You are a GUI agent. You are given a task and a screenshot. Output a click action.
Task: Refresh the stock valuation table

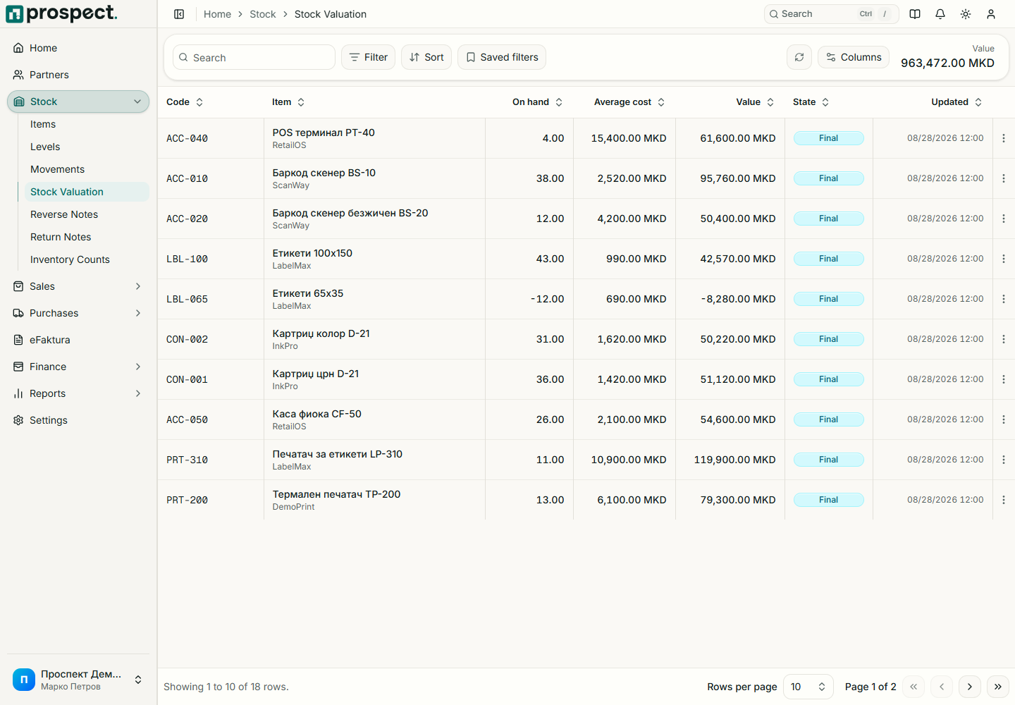tap(799, 57)
